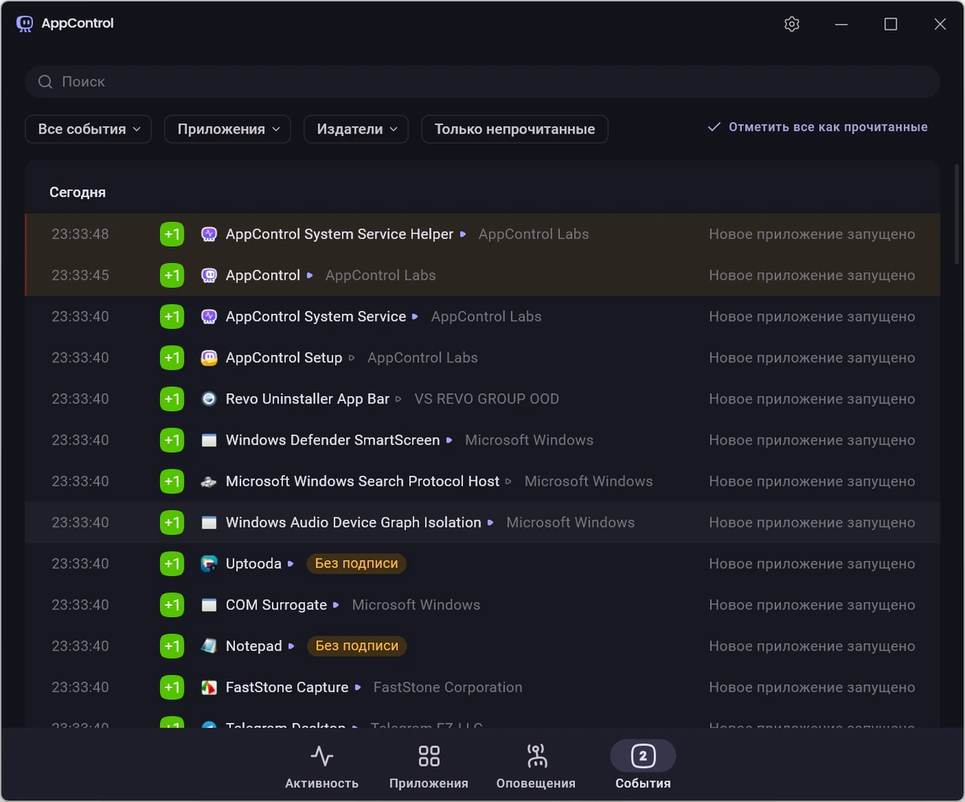Click the vertical scrollbar of events list
Screen dimensions: 965x802
pos(956,214)
